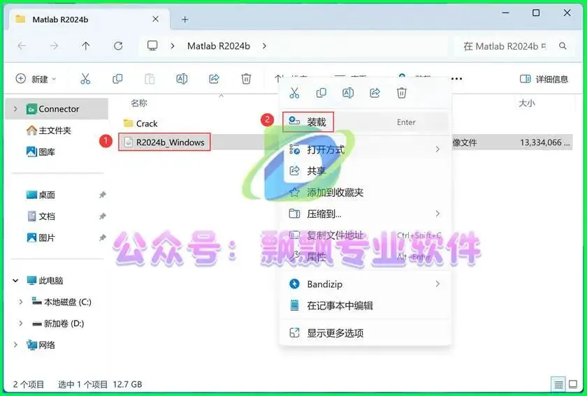The height and width of the screenshot is (396, 587).
Task: Click the Share icon in the context menu
Action: [375, 93]
